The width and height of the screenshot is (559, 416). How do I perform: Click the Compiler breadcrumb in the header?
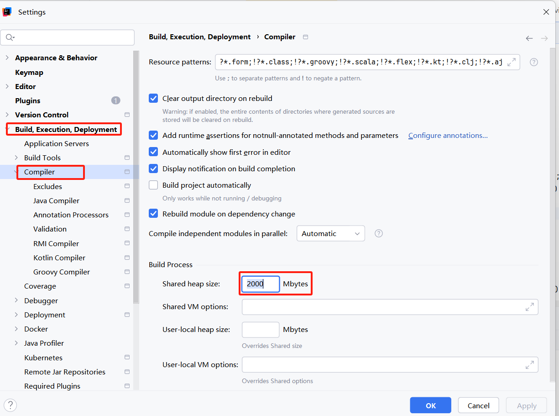[280, 37]
